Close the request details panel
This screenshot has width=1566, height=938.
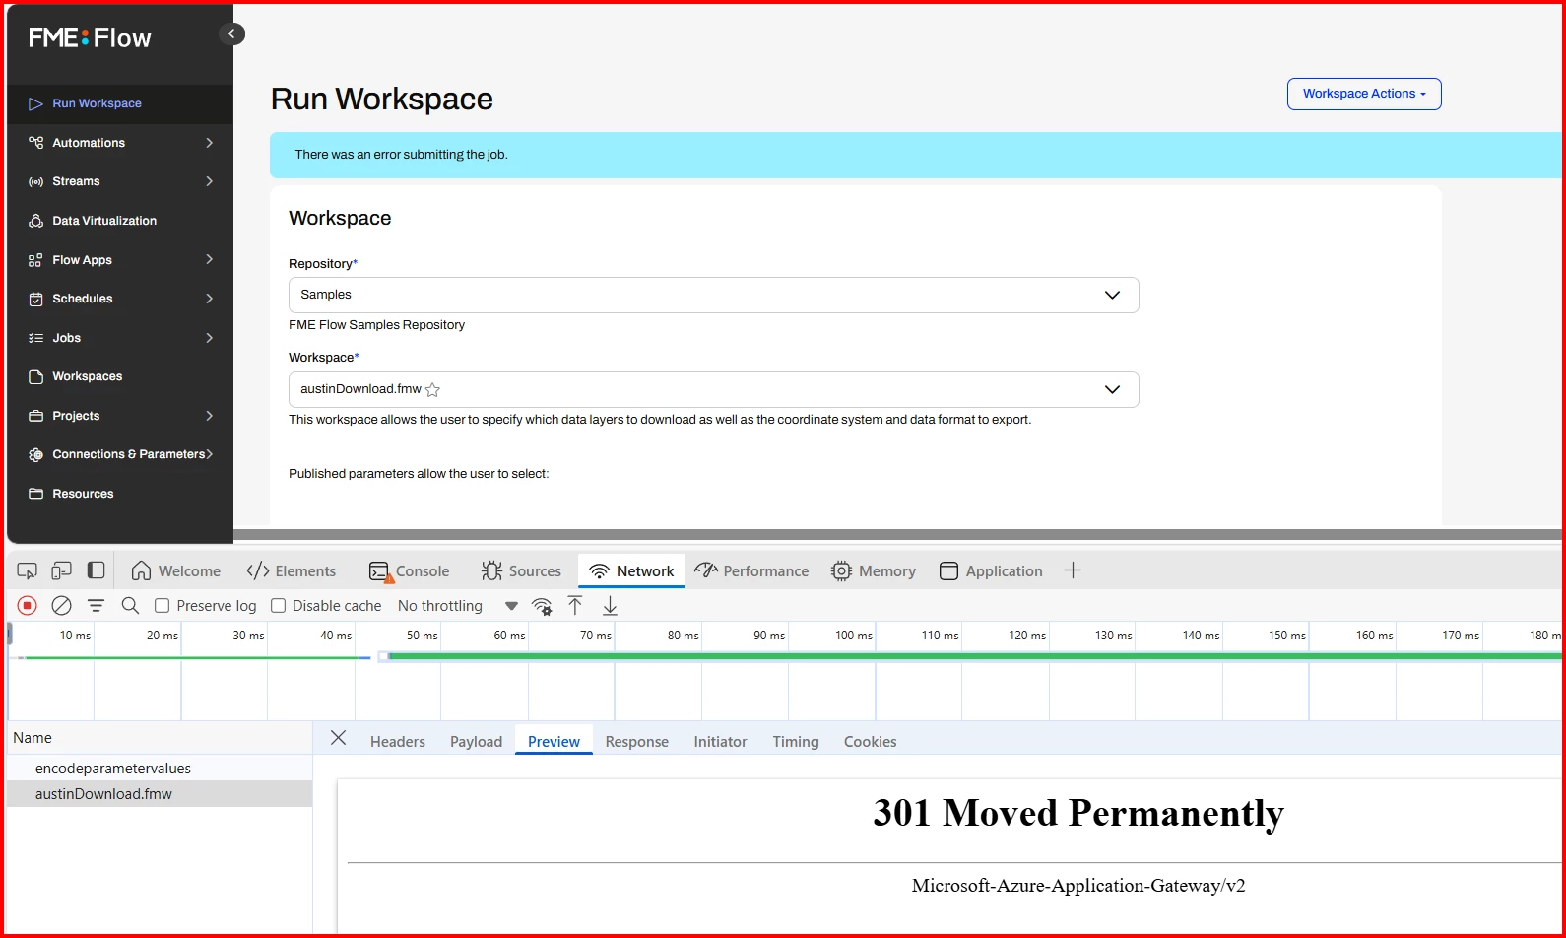(338, 738)
